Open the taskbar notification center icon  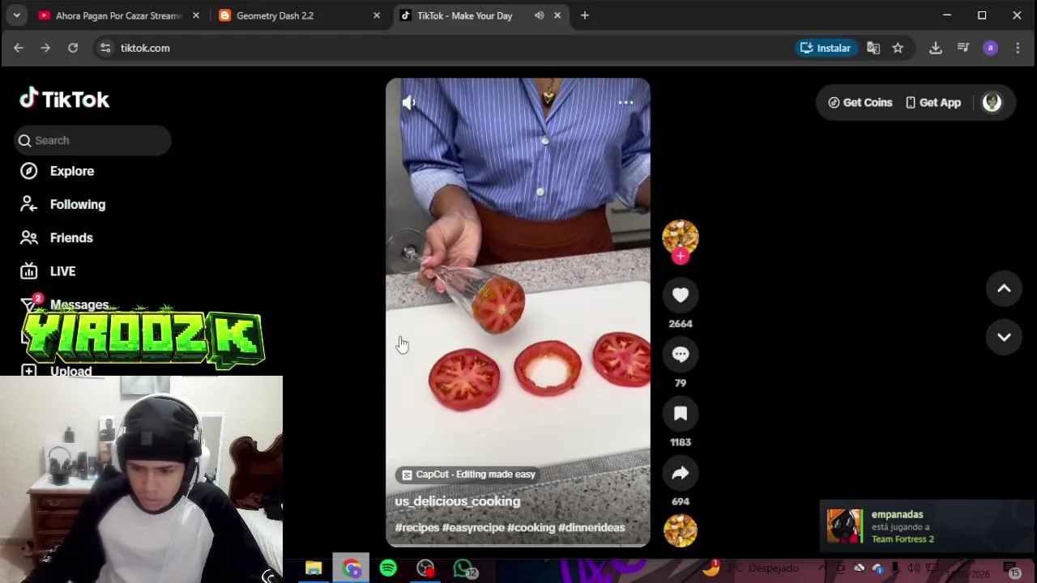point(1012,569)
